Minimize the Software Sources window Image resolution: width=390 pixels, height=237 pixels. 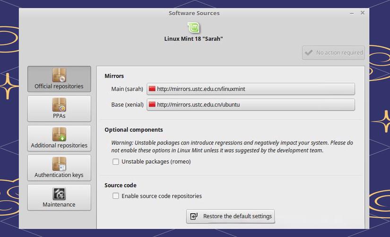(352, 13)
